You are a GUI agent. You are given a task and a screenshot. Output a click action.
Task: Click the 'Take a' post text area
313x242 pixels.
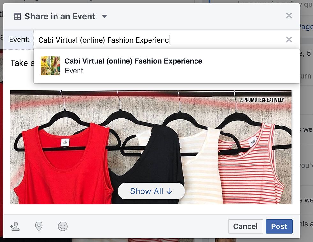[22, 63]
